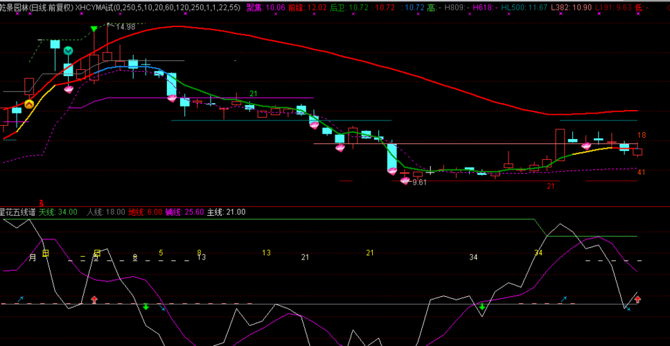Click the 星花五线谱 indicator name
Viewport: 670px width, 346px height.
[x=17, y=212]
